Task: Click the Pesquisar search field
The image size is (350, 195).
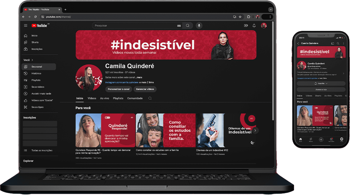Action: [x=134, y=26]
